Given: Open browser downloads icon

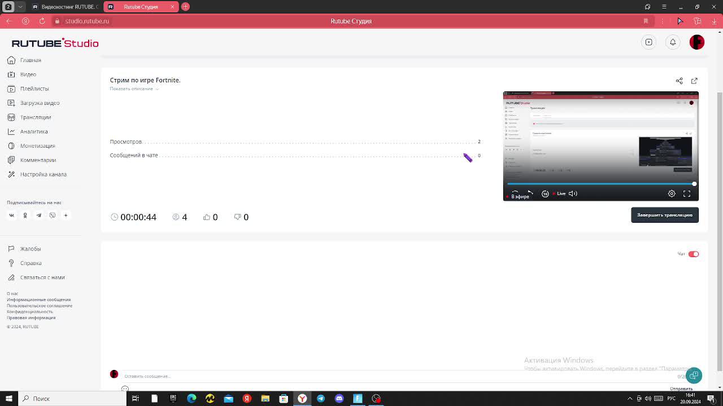Looking at the screenshot, I should [715, 21].
